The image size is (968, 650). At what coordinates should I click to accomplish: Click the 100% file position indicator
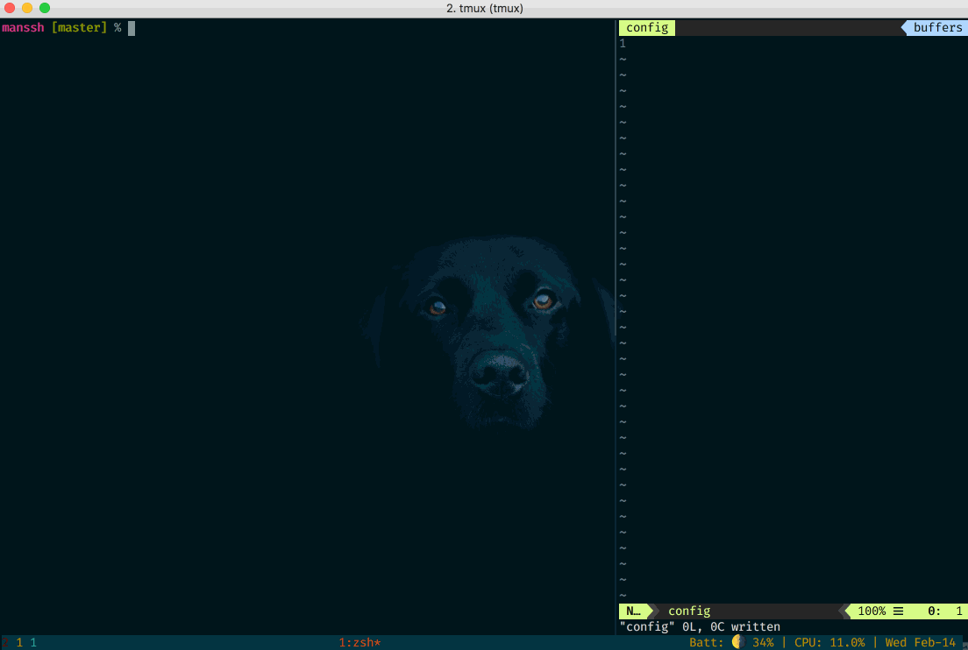(871, 611)
